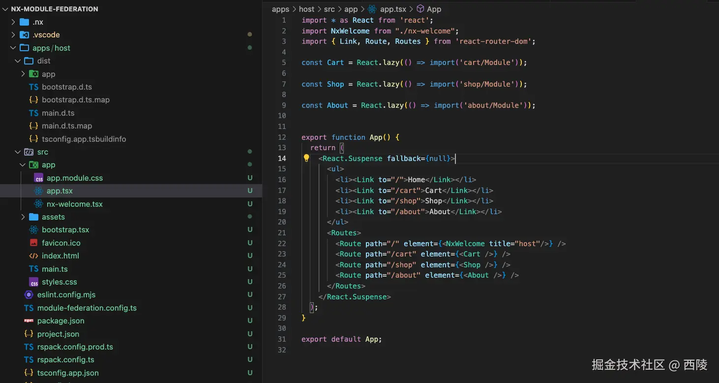Viewport: 719px width, 383px height.
Task: Expand the assets folder
Action: coord(23,217)
